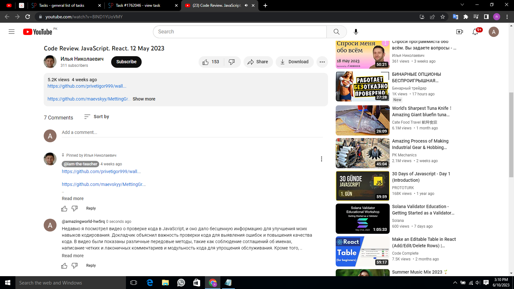514x289 pixels.
Task: Open the 30 Days of Javascript thumbnail
Action: pyautogui.click(x=363, y=186)
